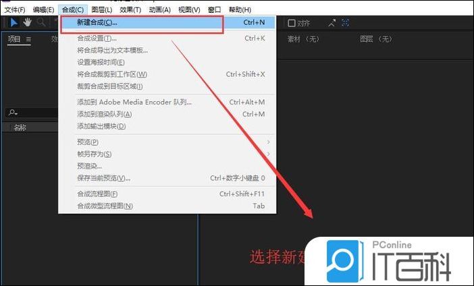The width and height of the screenshot is (474, 286).
Task: Choose 合成微型流程图(N) entry
Action: point(167,206)
